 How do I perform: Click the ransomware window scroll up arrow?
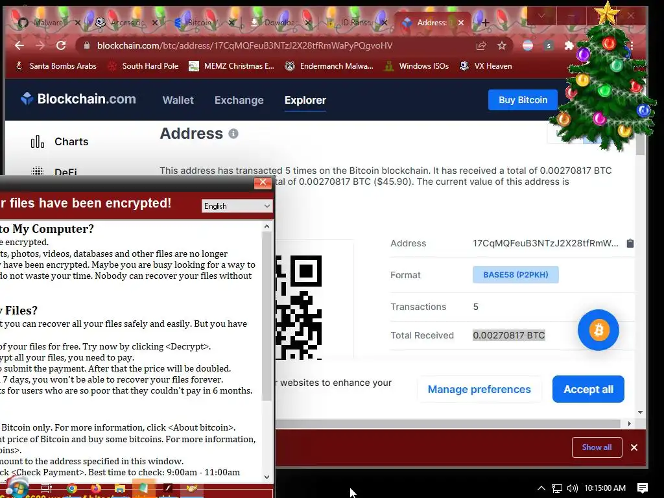click(267, 226)
